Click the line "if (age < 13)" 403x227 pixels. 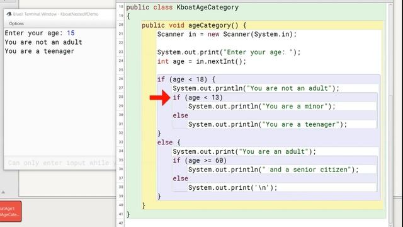198,98
